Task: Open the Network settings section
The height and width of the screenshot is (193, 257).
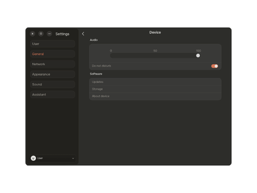Action: [x=52, y=64]
